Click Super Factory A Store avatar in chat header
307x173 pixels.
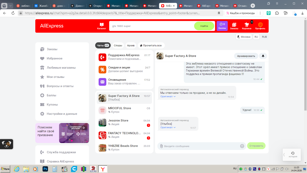pyautogui.click(x=160, y=56)
